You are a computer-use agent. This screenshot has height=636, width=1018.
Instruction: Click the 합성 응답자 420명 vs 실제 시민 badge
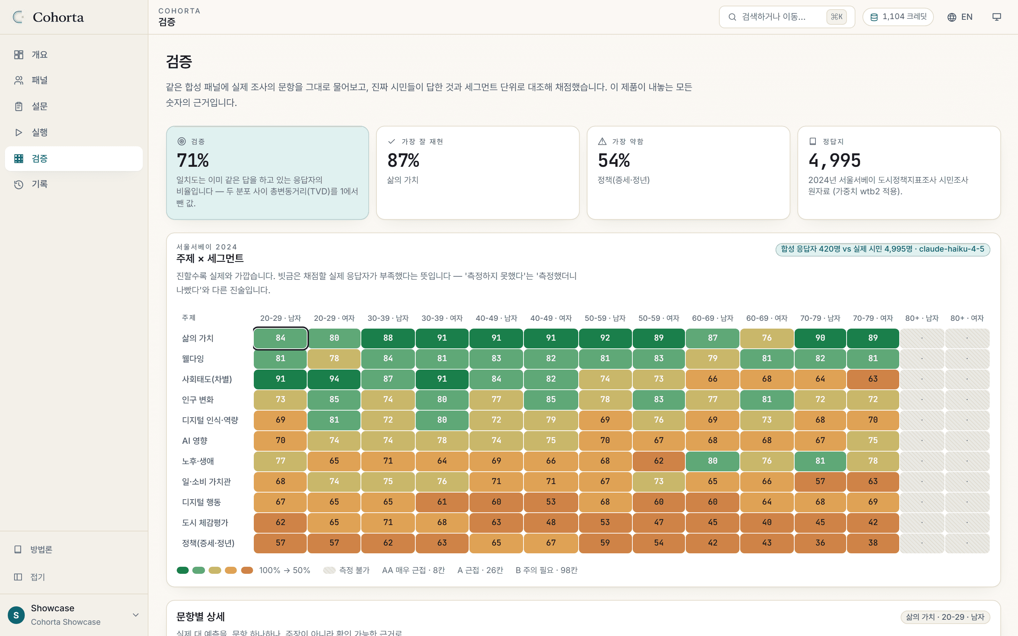tap(883, 249)
